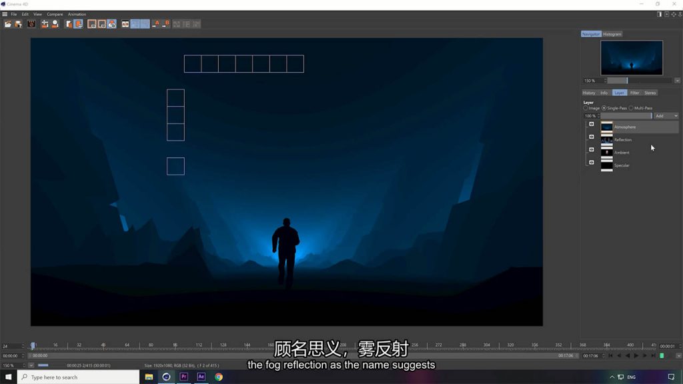Click the save-as icon with question mark
The height and width of the screenshot is (384, 683).
pyautogui.click(x=18, y=24)
